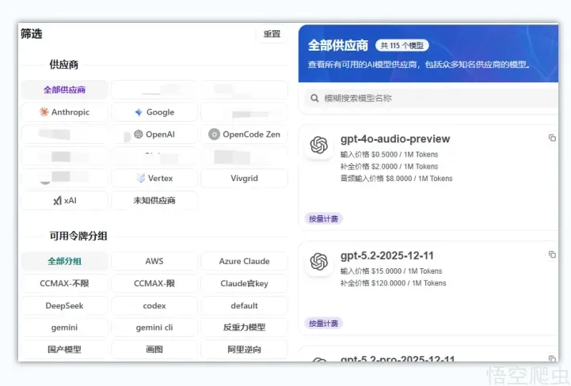Click the 筛选 panel title
The width and height of the screenshot is (571, 386).
[32, 34]
